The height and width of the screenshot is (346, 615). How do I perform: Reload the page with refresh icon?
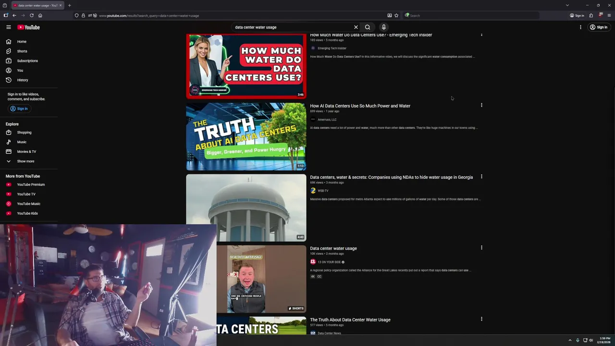(x=32, y=15)
